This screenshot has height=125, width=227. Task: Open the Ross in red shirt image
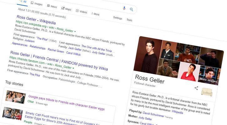pyautogui.click(x=189, y=72)
